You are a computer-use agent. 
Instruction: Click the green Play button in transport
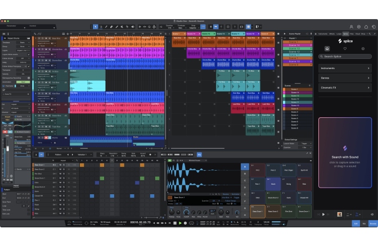(x=180, y=223)
